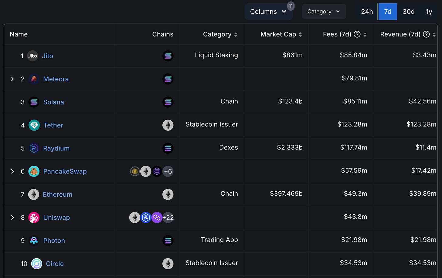Screen dimensions: 442x278
Task: Click the Solana chain icon in Meteora row
Action: 168,79
